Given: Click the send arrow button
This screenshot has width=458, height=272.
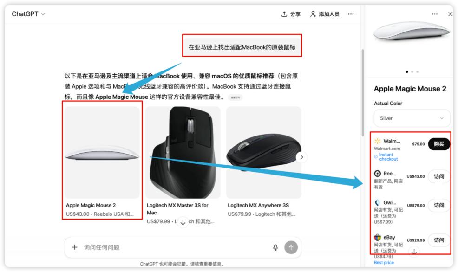Looking at the screenshot, I should tap(291, 247).
